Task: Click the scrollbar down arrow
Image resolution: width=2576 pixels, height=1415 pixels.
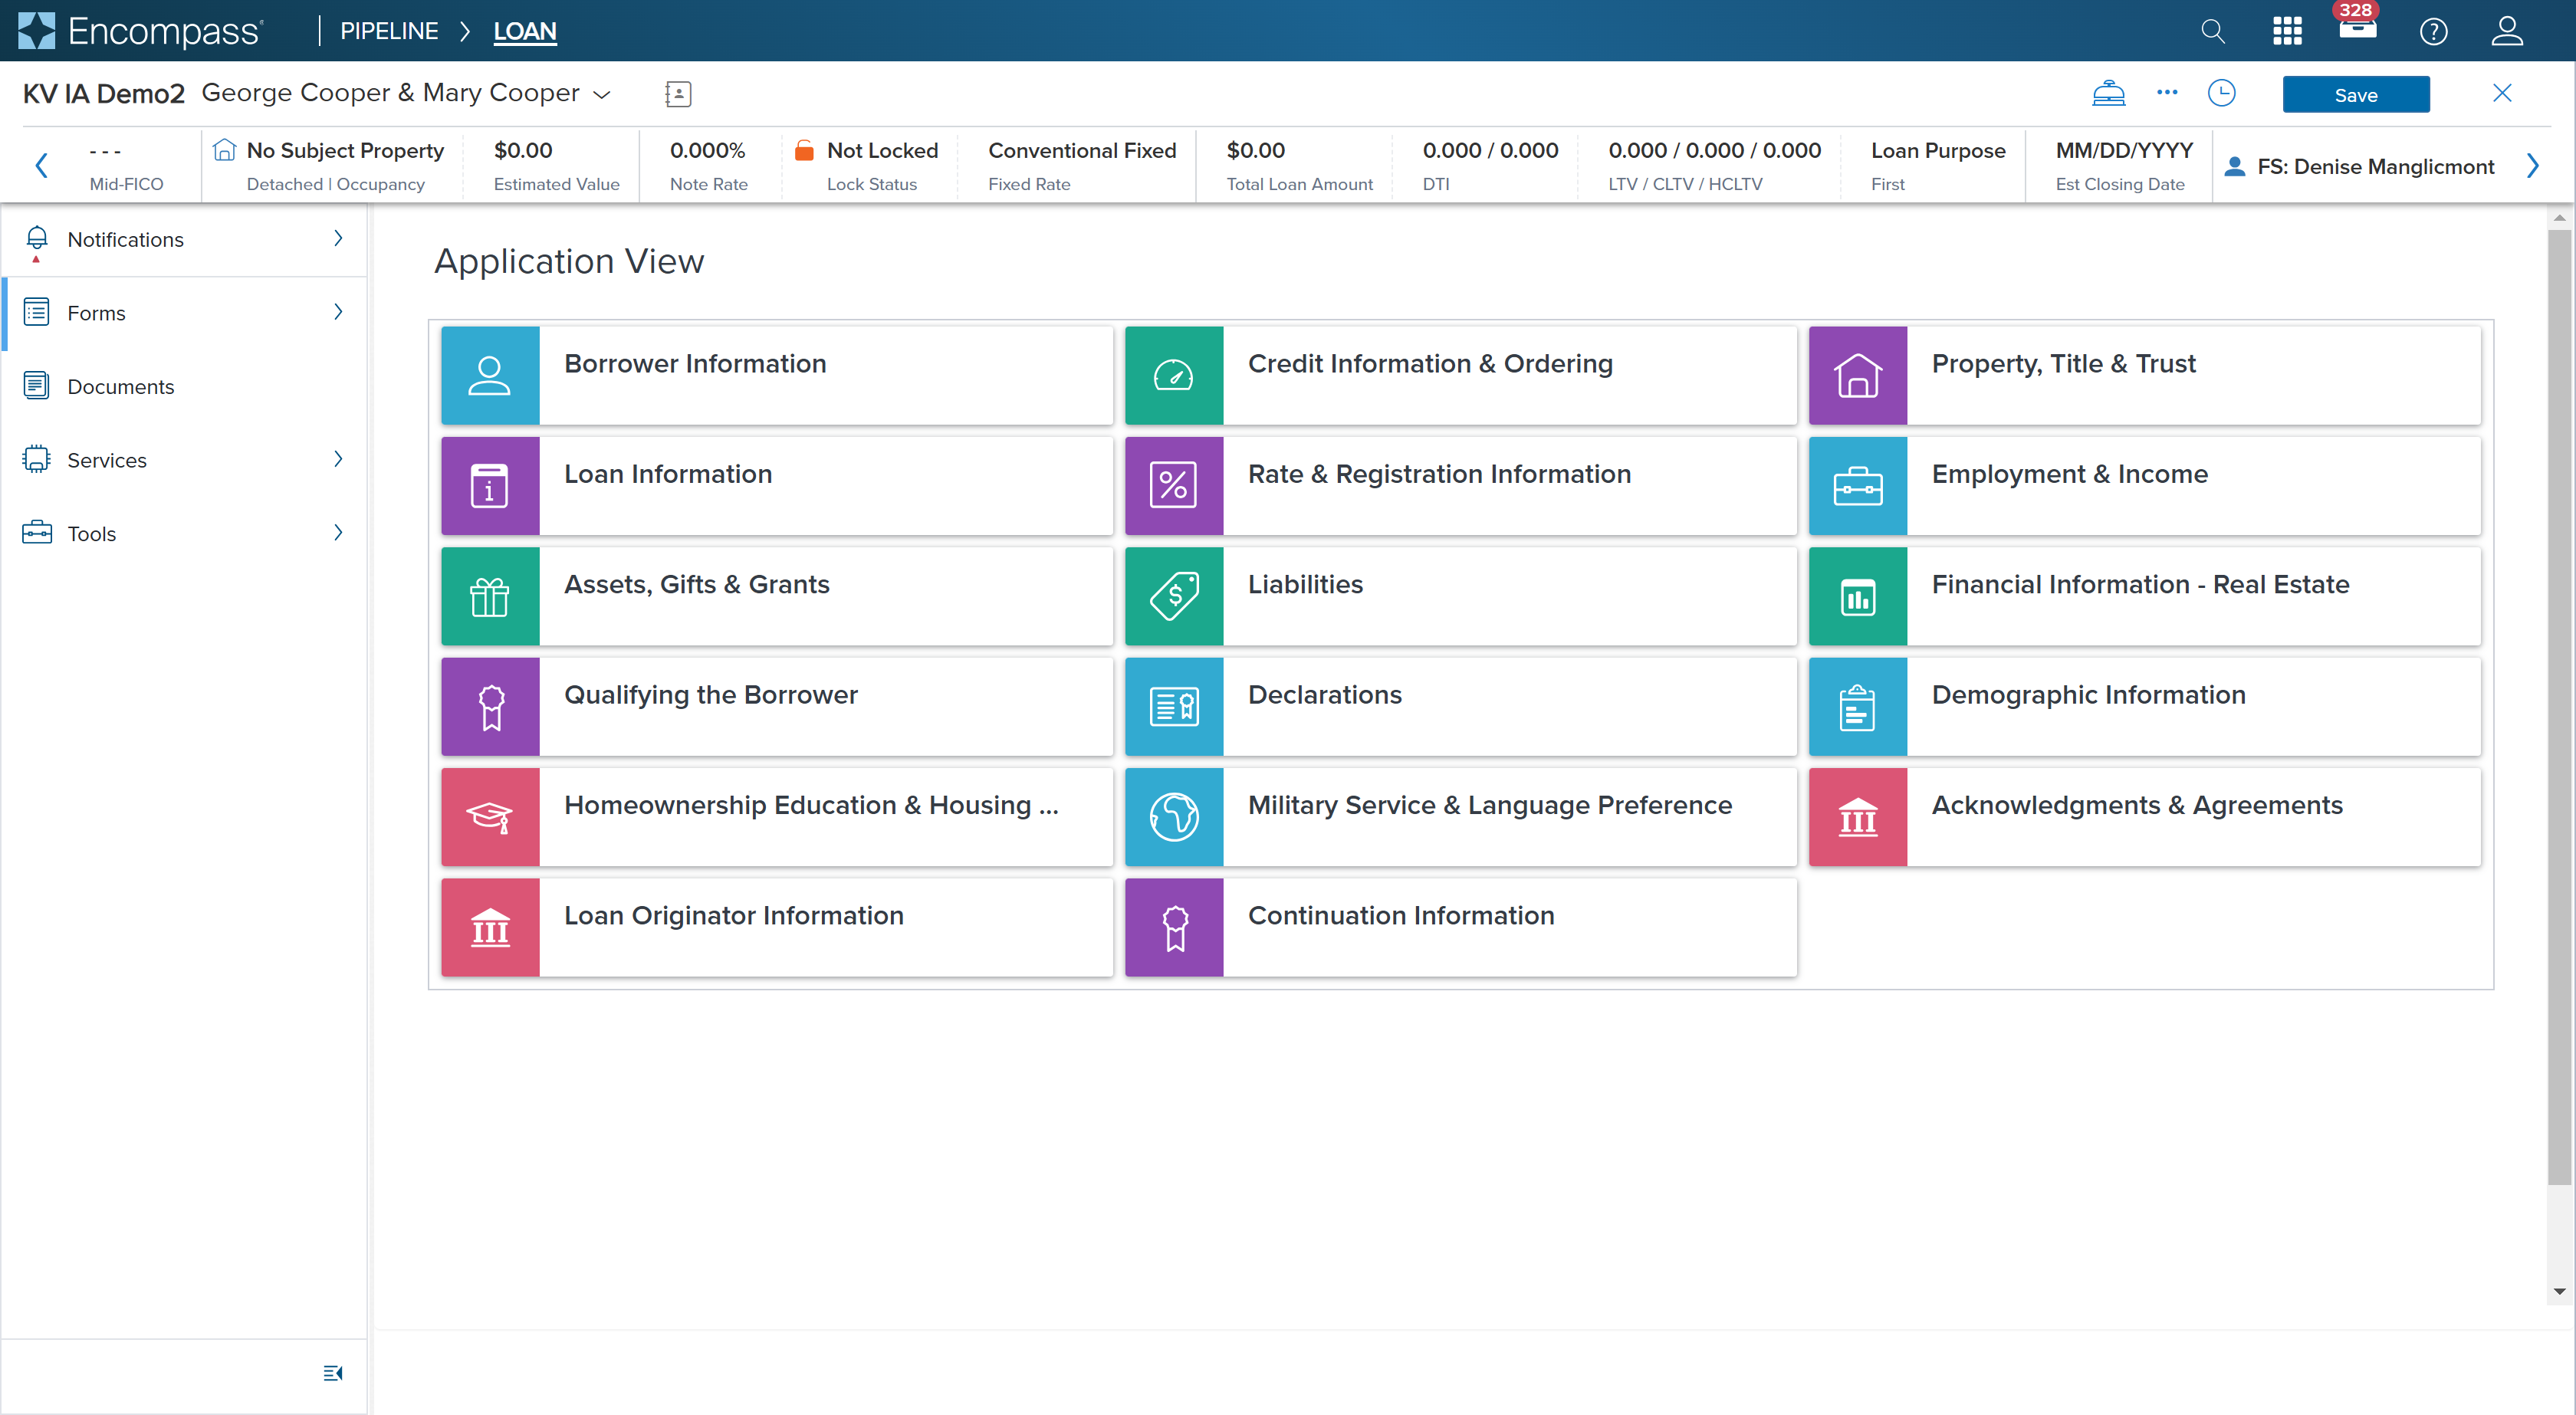Action: [x=2559, y=1292]
